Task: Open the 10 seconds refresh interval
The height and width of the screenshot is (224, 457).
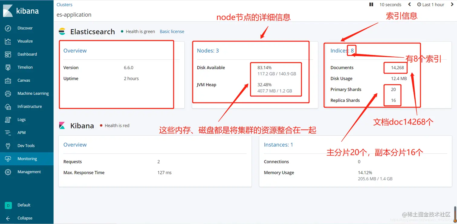Action: [390, 5]
